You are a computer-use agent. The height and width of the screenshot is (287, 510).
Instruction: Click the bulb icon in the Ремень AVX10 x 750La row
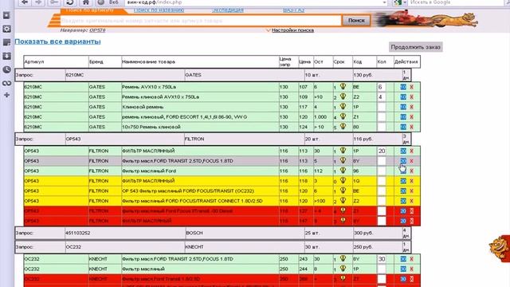[x=343, y=86]
